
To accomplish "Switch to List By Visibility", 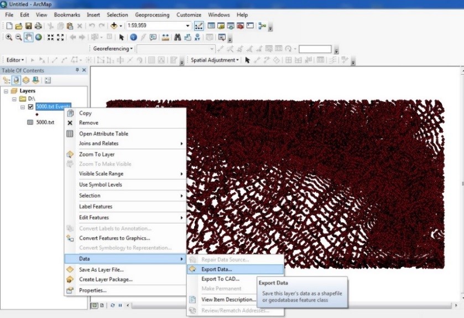I will pyautogui.click(x=26, y=80).
